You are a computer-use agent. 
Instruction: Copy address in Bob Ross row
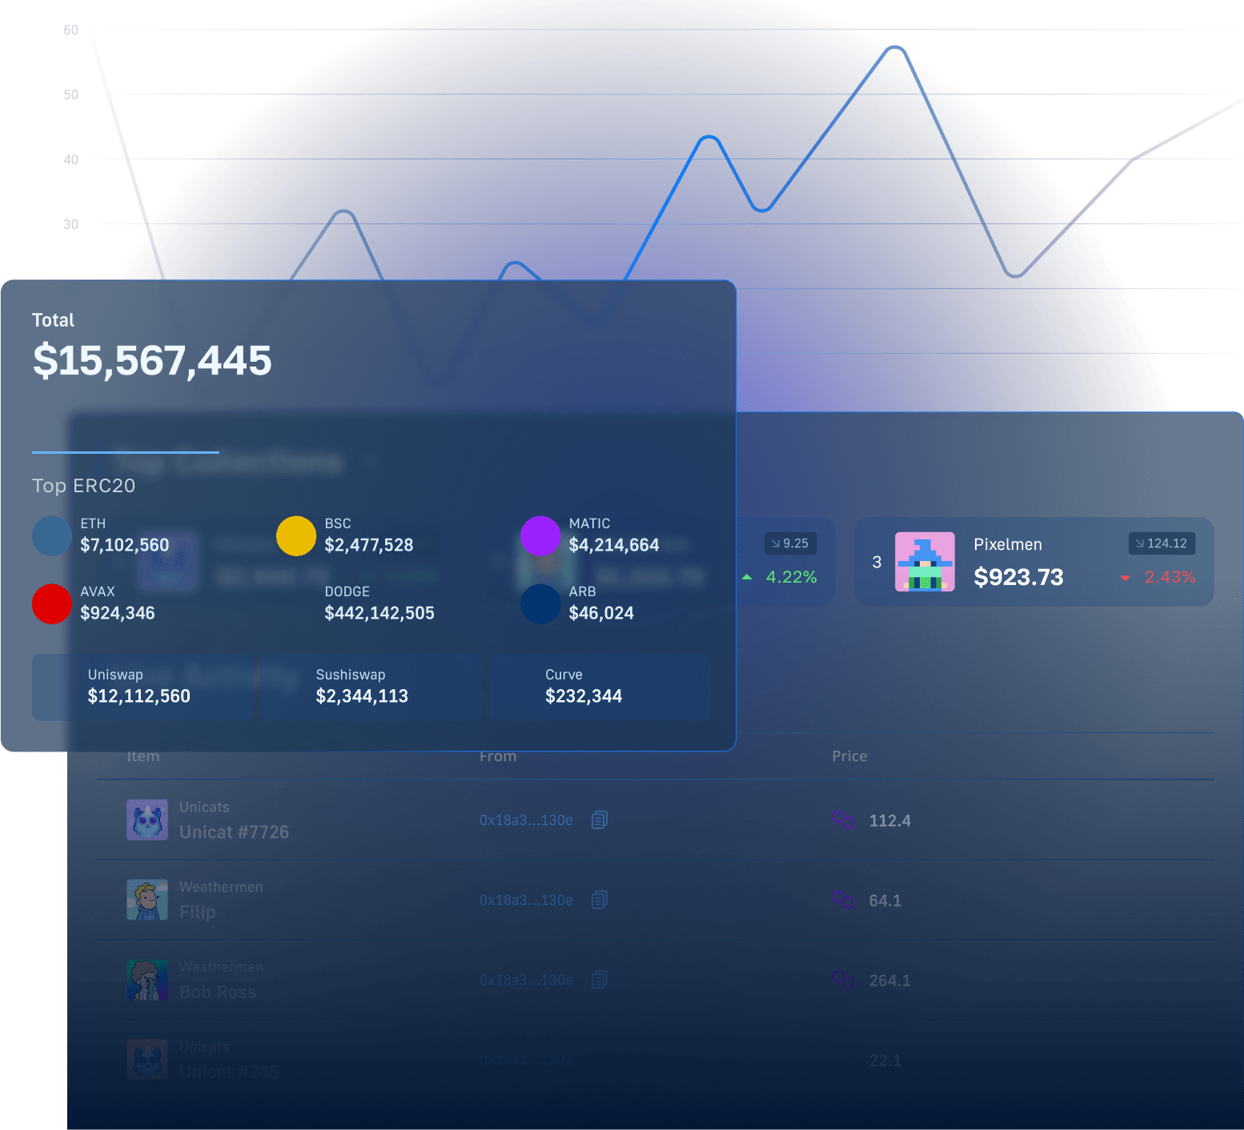click(x=600, y=980)
